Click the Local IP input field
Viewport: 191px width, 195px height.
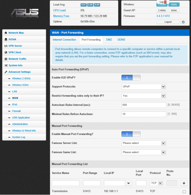click(x=115, y=183)
